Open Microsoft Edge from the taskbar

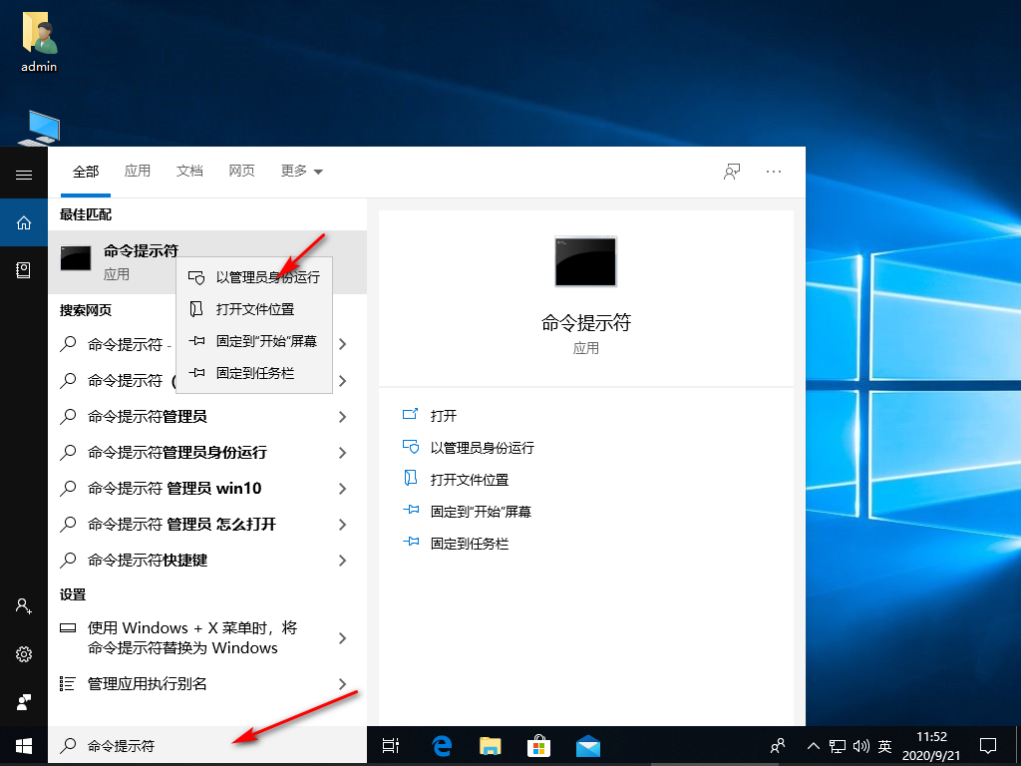[x=441, y=745]
